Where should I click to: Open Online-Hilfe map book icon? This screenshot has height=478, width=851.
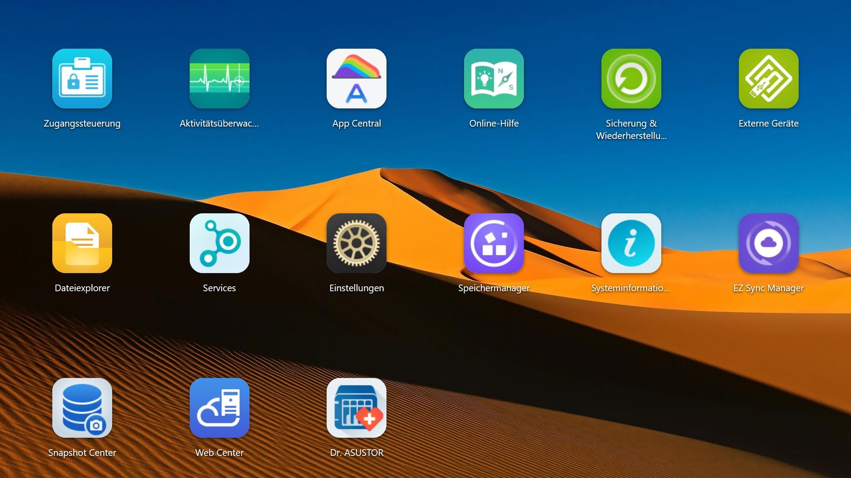point(494,79)
